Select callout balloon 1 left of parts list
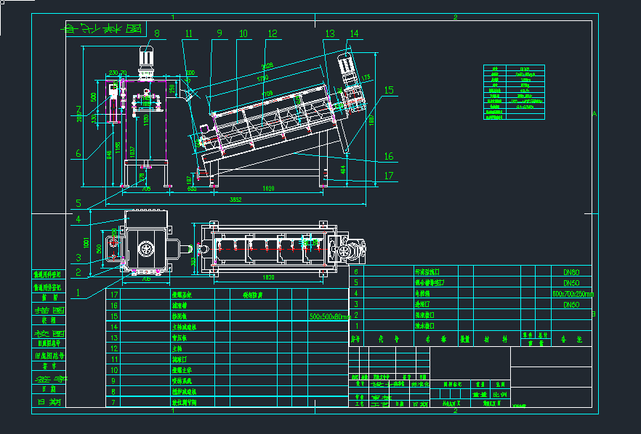This screenshot has height=434, width=641. pyautogui.click(x=78, y=292)
